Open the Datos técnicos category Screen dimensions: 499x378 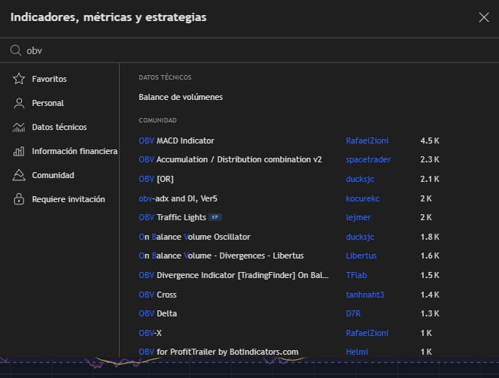click(59, 127)
